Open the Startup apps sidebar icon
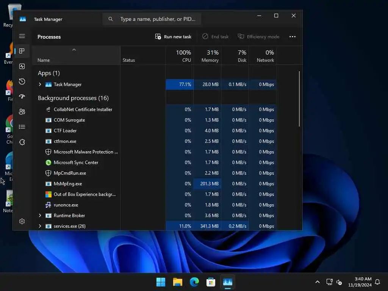This screenshot has height=291, width=388. tap(22, 97)
